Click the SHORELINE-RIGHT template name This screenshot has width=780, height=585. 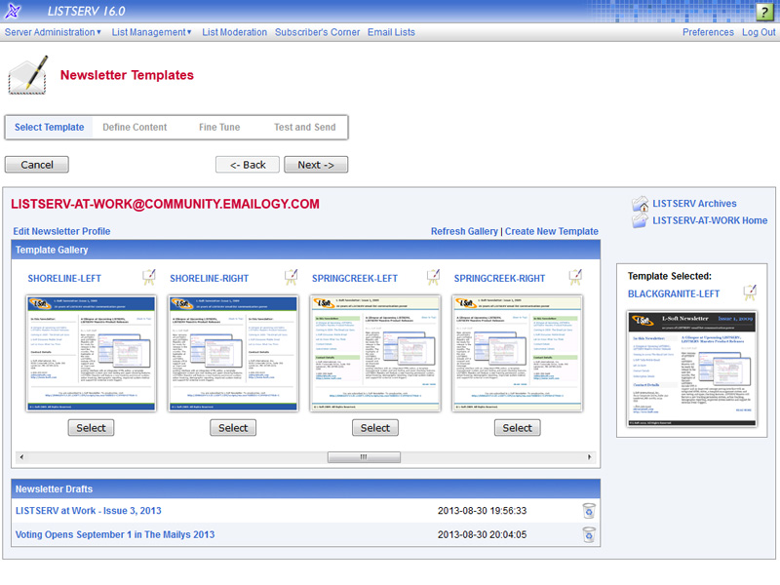tap(209, 279)
